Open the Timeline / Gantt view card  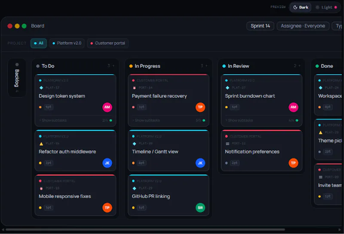click(169, 150)
